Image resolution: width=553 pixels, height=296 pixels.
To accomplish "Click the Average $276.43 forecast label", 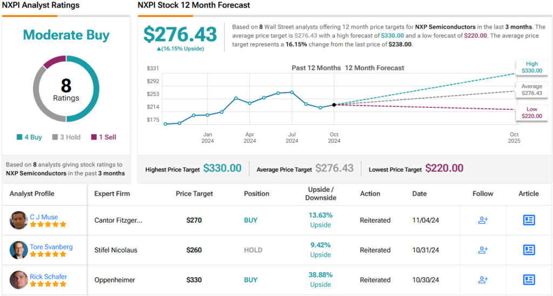I will coord(532,90).
